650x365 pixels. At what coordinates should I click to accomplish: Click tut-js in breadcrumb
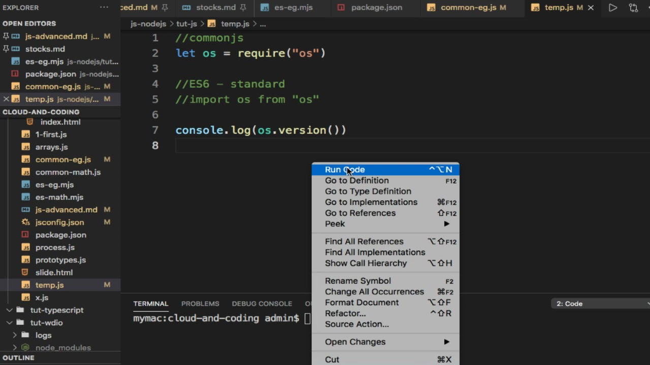186,24
